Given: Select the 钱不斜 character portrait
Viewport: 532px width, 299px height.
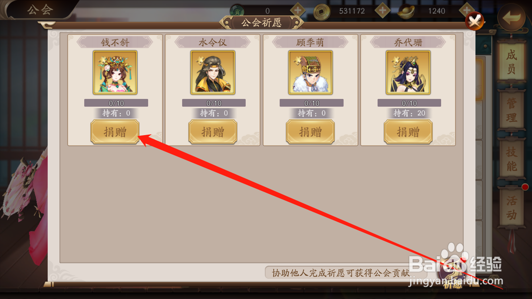Looking at the screenshot, I should coord(115,72).
